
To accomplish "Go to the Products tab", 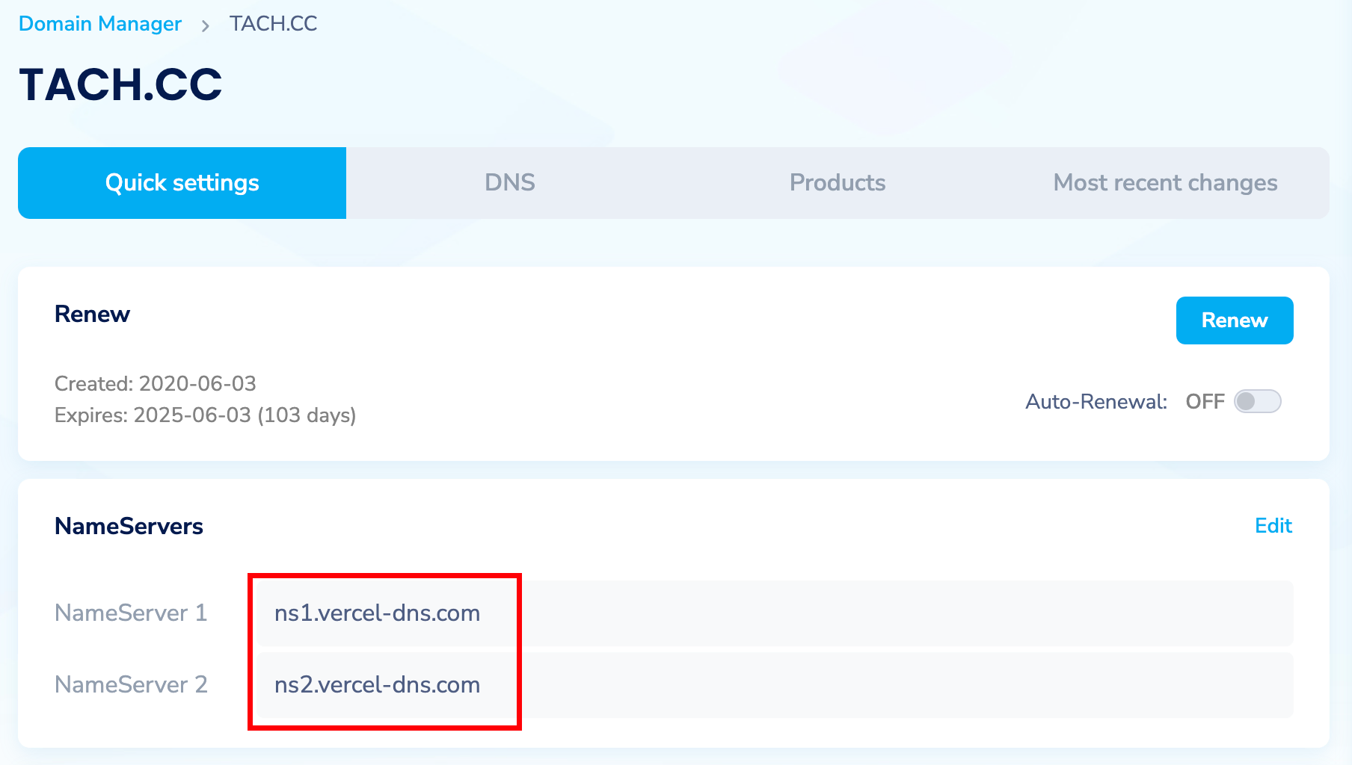I will click(837, 183).
